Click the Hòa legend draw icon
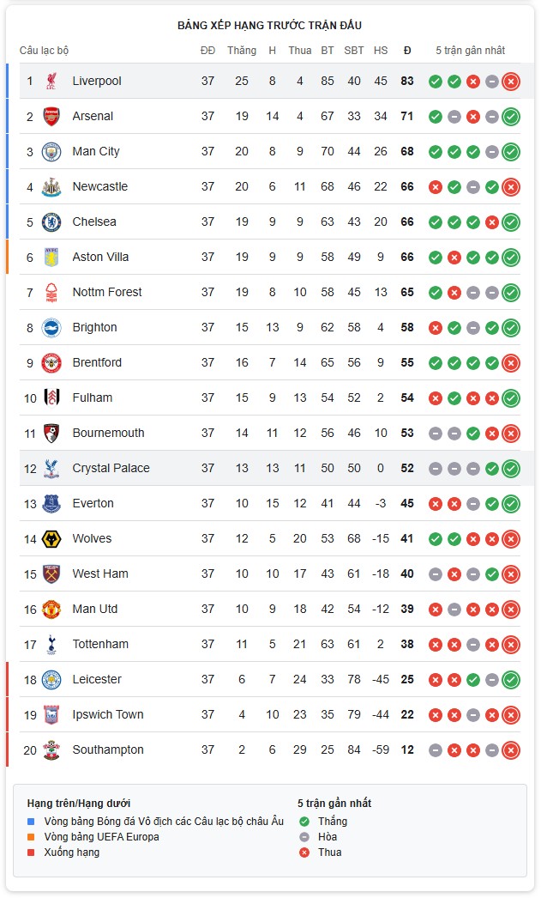This screenshot has height=898, width=541. coord(304,837)
